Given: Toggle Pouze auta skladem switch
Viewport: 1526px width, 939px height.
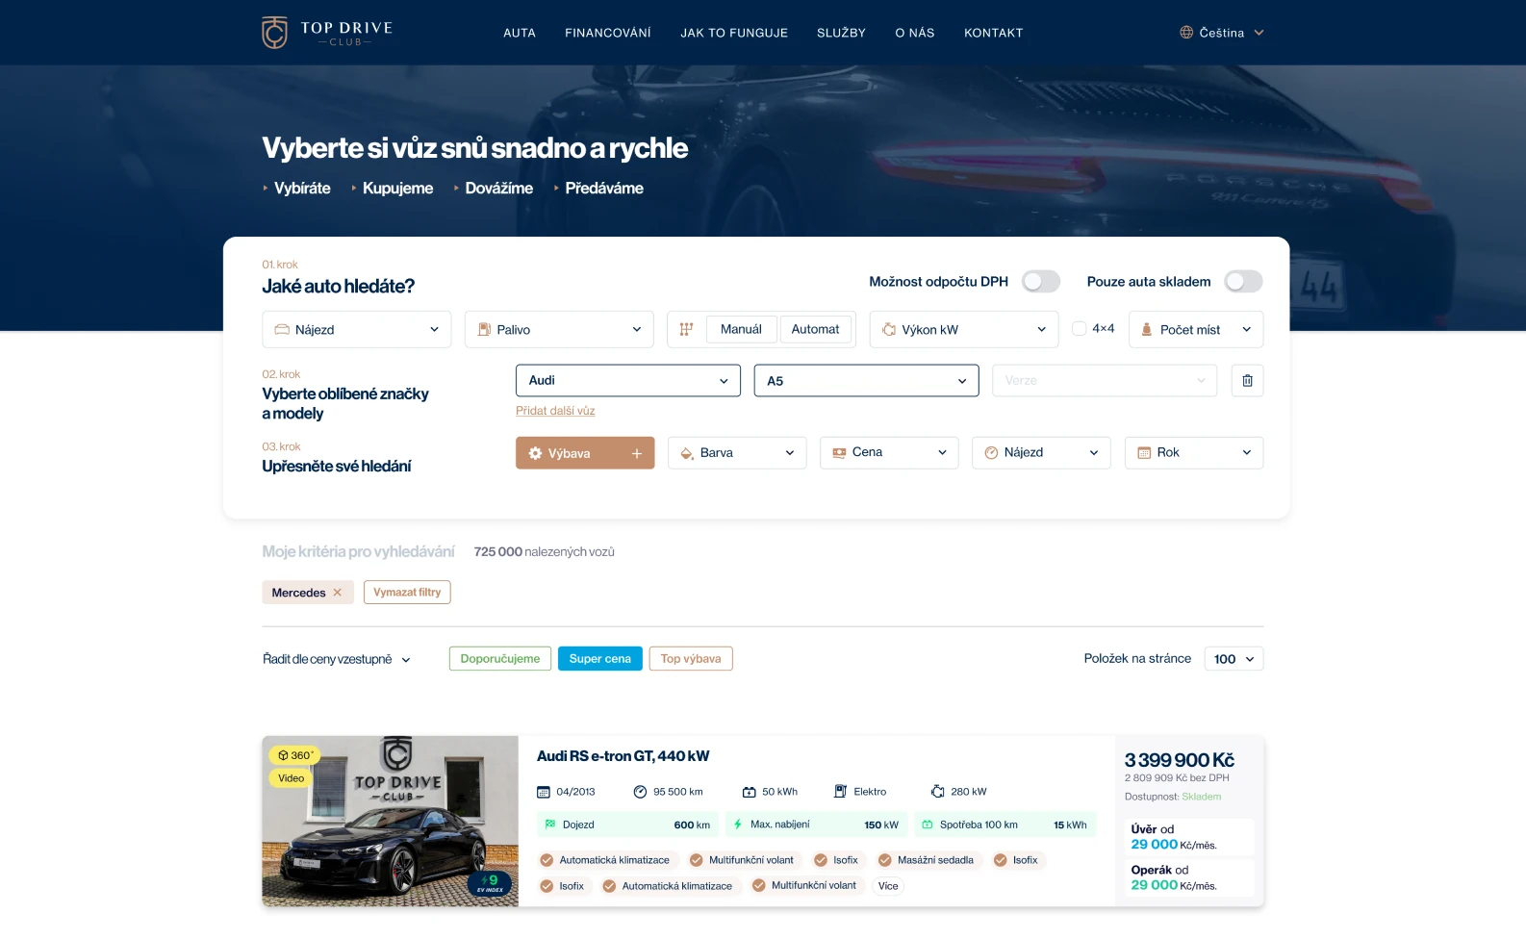Looking at the screenshot, I should point(1243,281).
